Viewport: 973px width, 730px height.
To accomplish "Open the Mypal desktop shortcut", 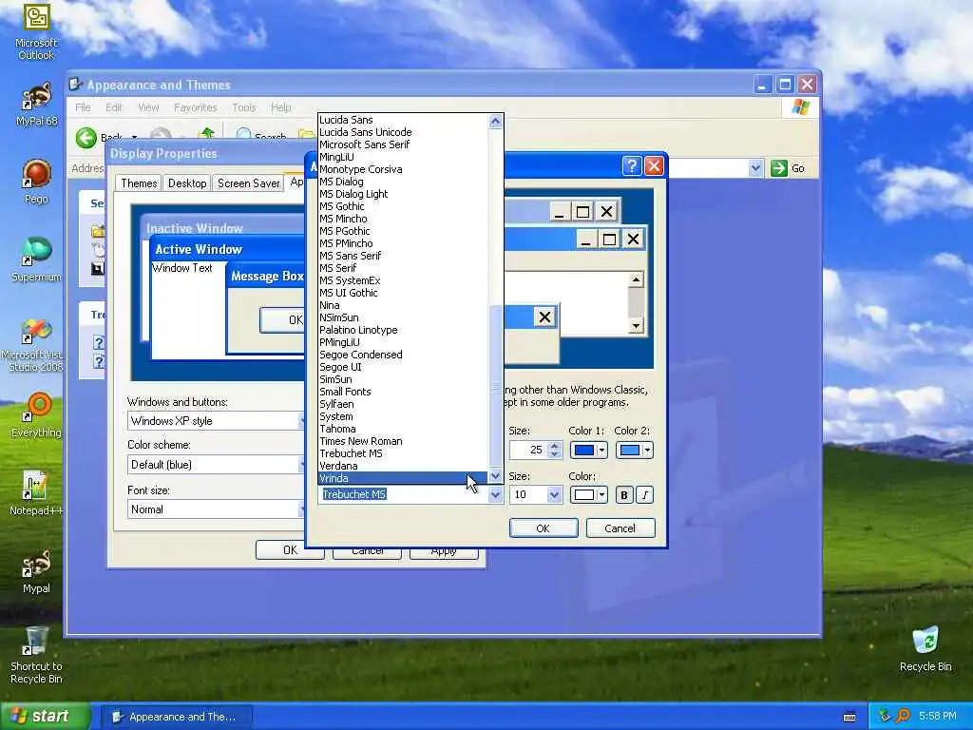I will pos(36,571).
